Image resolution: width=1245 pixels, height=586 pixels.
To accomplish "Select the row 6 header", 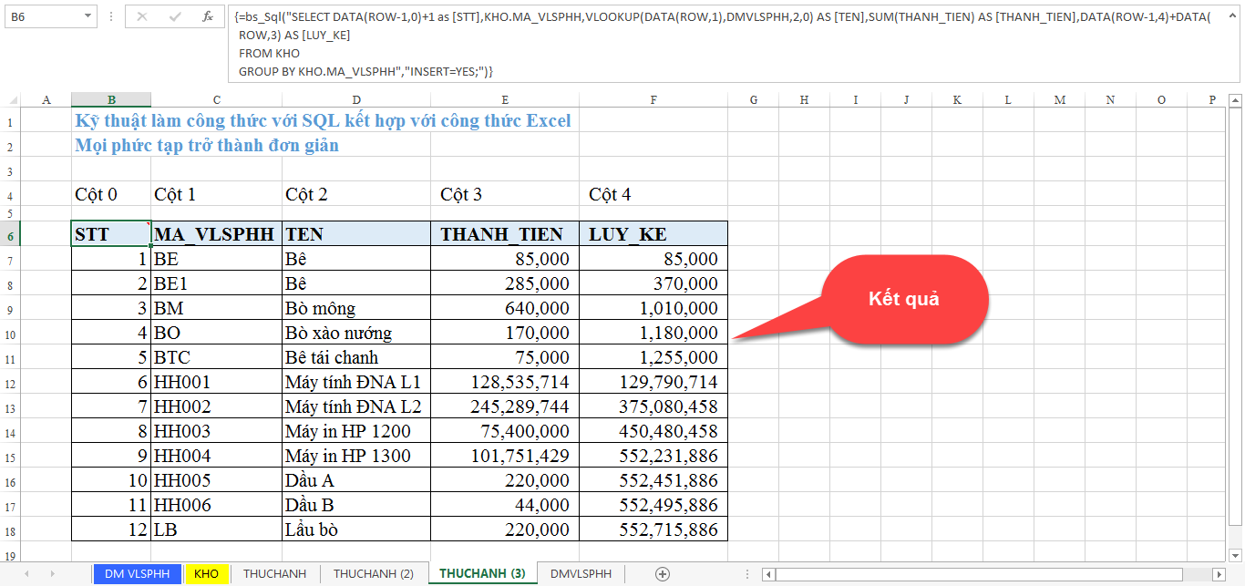I will tap(10, 234).
